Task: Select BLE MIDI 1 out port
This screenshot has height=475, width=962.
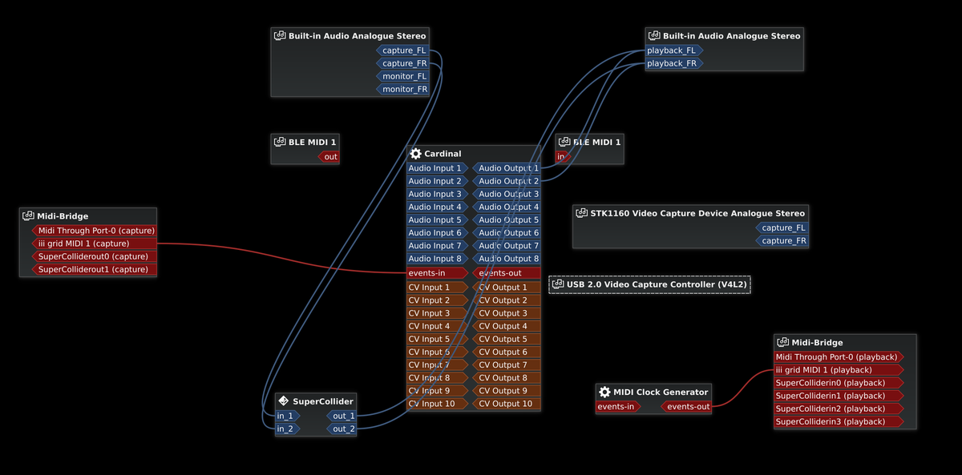Action: tap(329, 157)
